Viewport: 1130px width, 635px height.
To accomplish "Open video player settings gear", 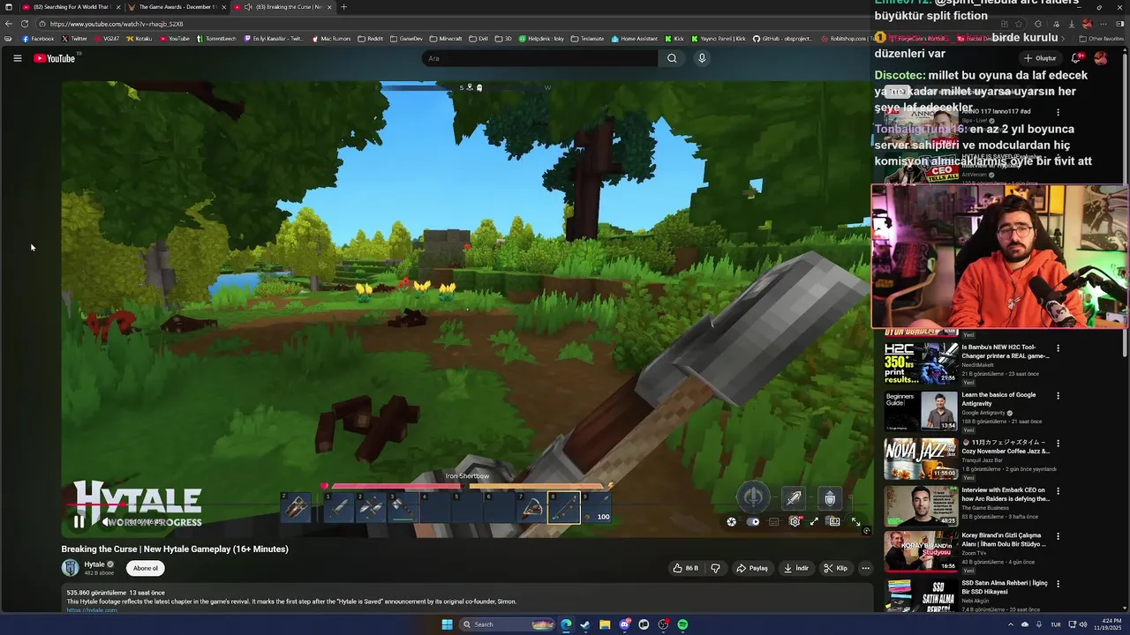I will (795, 522).
